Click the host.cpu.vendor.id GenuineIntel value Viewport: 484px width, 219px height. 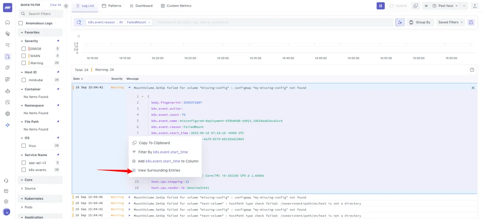(198, 188)
